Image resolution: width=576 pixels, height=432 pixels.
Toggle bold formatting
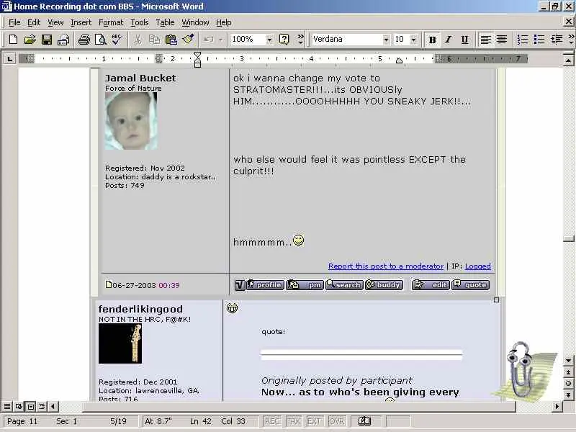pyautogui.click(x=433, y=40)
